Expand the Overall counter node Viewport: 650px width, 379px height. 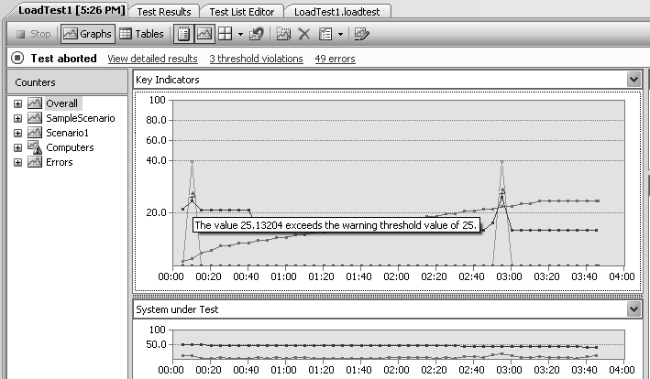coord(17,103)
